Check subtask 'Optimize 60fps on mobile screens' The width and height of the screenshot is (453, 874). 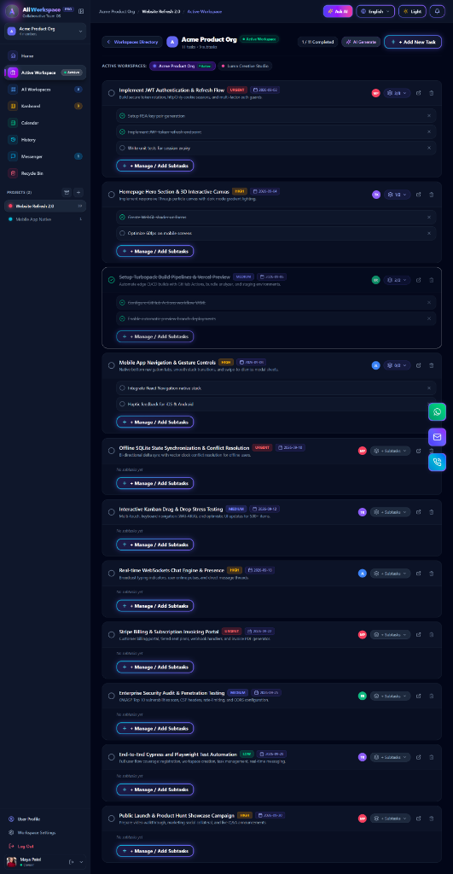[x=122, y=233]
